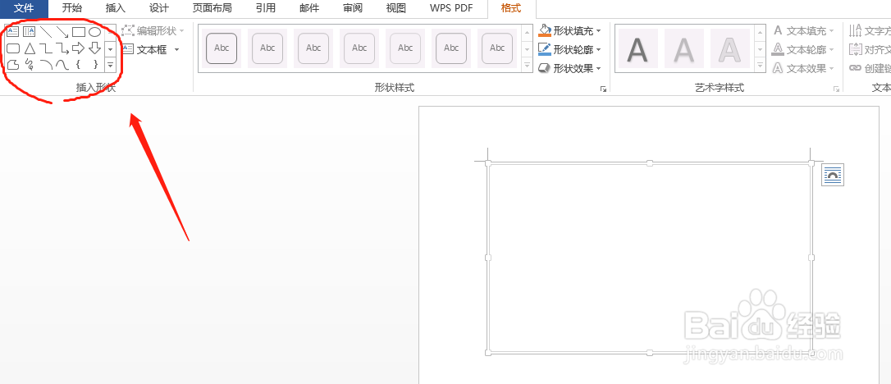This screenshot has height=384, width=891.
Task: Select the triangle shape
Action: (29, 48)
